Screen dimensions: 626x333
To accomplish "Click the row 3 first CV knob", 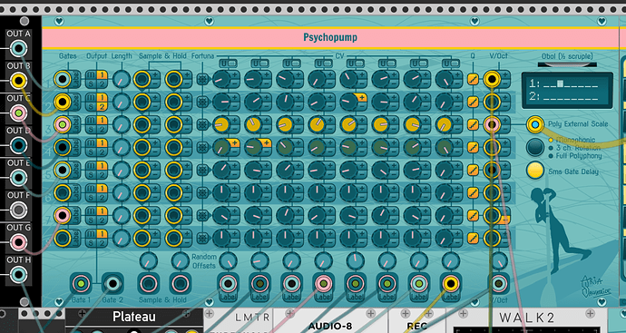I will coord(220,124).
